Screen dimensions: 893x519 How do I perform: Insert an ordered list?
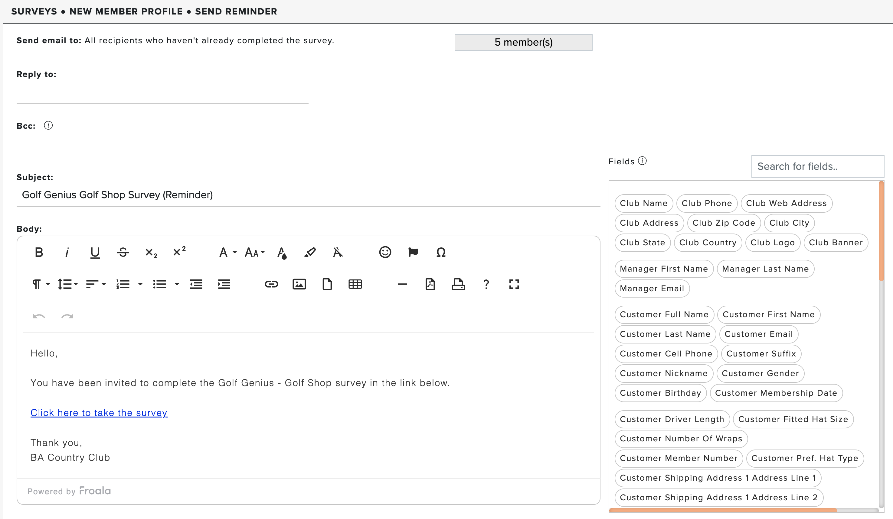[x=123, y=284]
